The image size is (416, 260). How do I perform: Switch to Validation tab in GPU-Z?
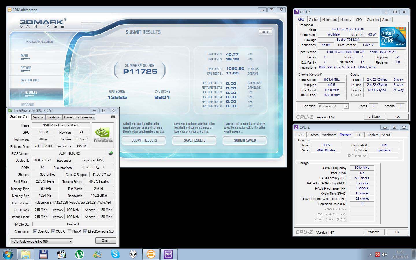coord(54,117)
